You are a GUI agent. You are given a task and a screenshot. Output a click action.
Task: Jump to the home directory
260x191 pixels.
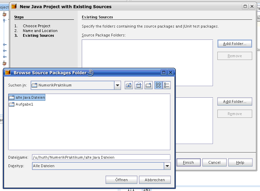[139, 85]
